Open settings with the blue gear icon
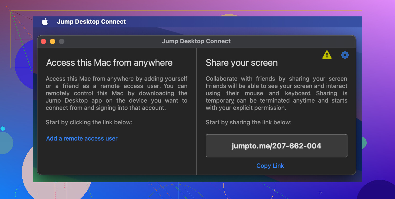This screenshot has height=199, width=395. [345, 55]
